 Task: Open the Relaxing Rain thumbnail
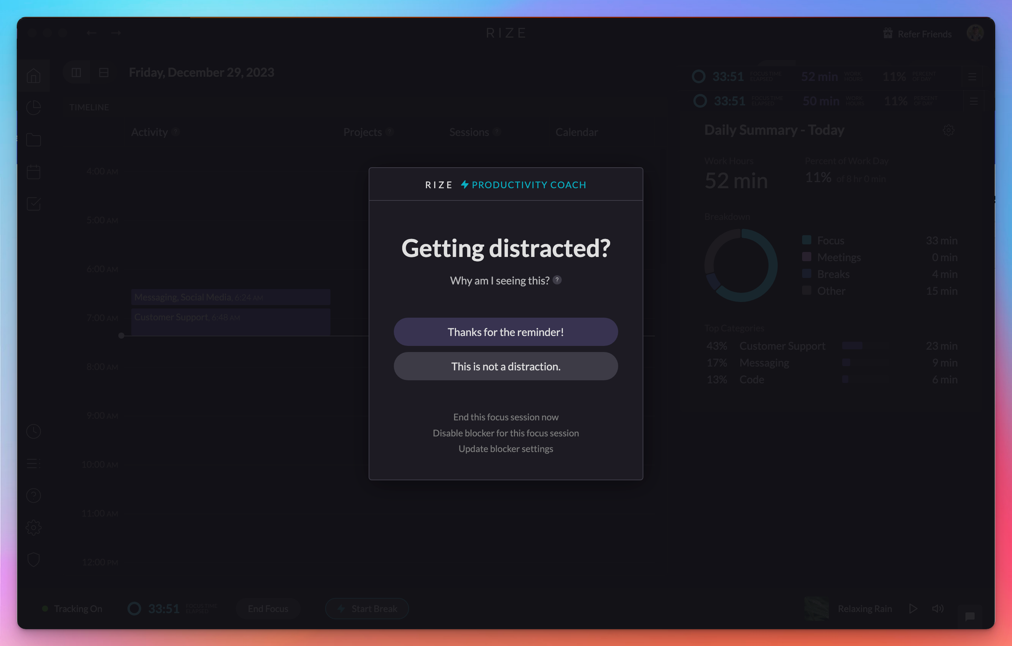(817, 608)
